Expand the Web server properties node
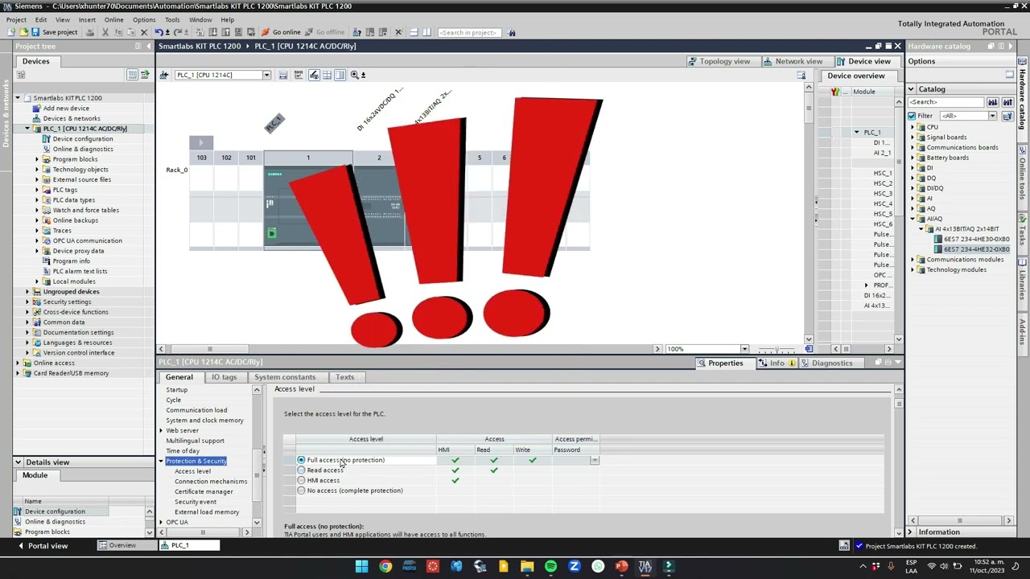The width and height of the screenshot is (1030, 579). pyautogui.click(x=161, y=430)
